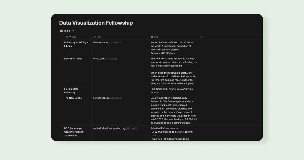Click the page title to edit it
Image resolution: width=304 pixels, height=160 pixels.
(x=96, y=23)
